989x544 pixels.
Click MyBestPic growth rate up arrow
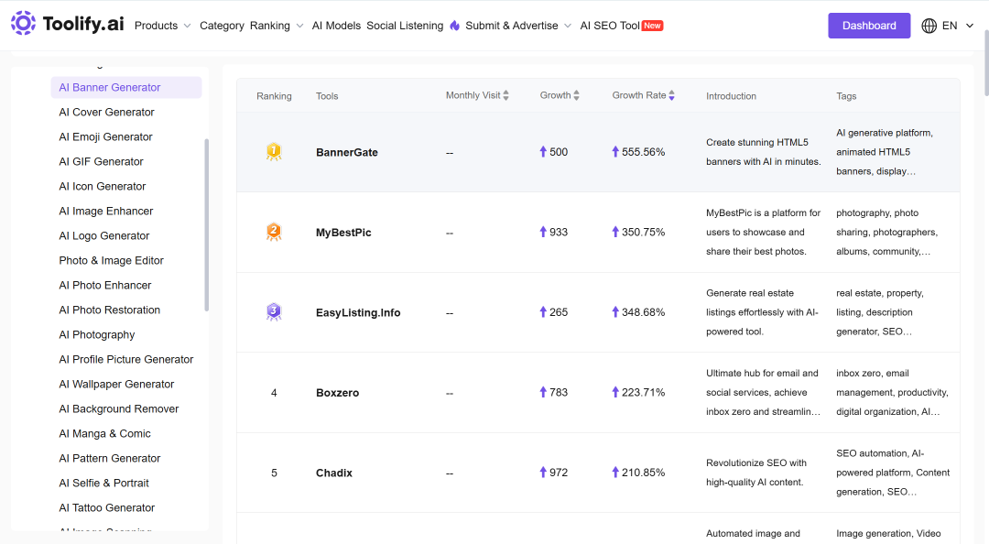[x=615, y=232]
